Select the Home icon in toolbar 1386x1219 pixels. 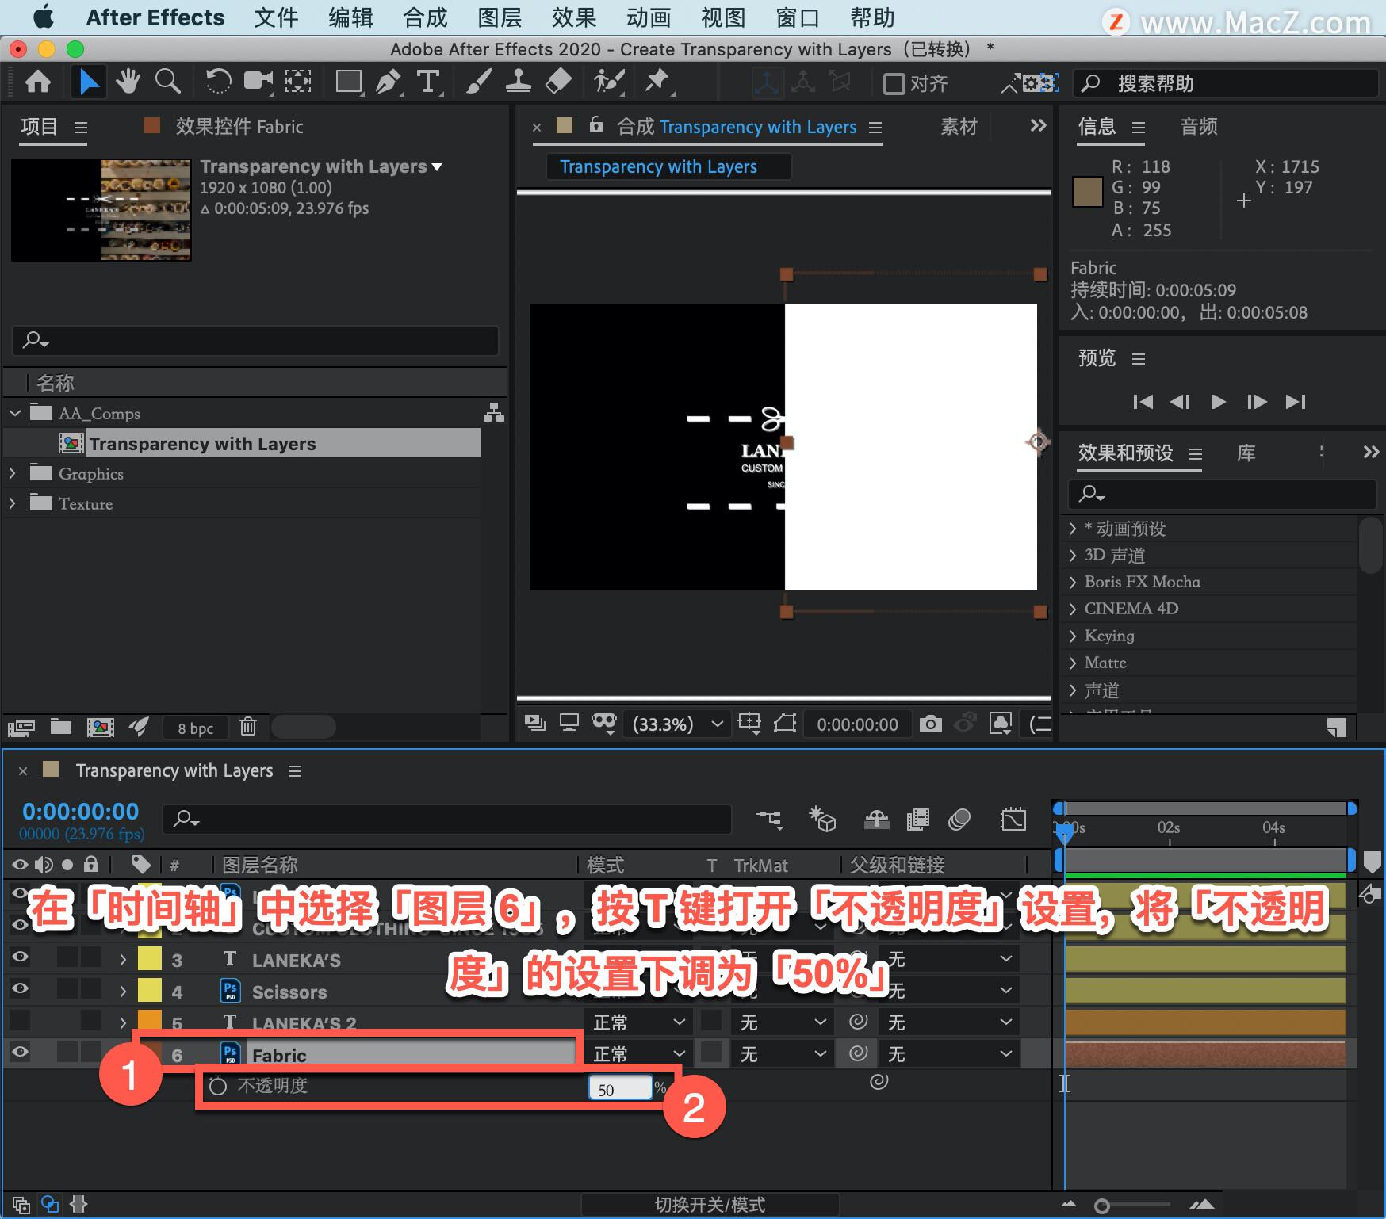click(x=38, y=82)
